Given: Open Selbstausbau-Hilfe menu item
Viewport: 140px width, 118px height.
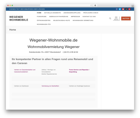Looking at the screenshot, I should [61, 20].
